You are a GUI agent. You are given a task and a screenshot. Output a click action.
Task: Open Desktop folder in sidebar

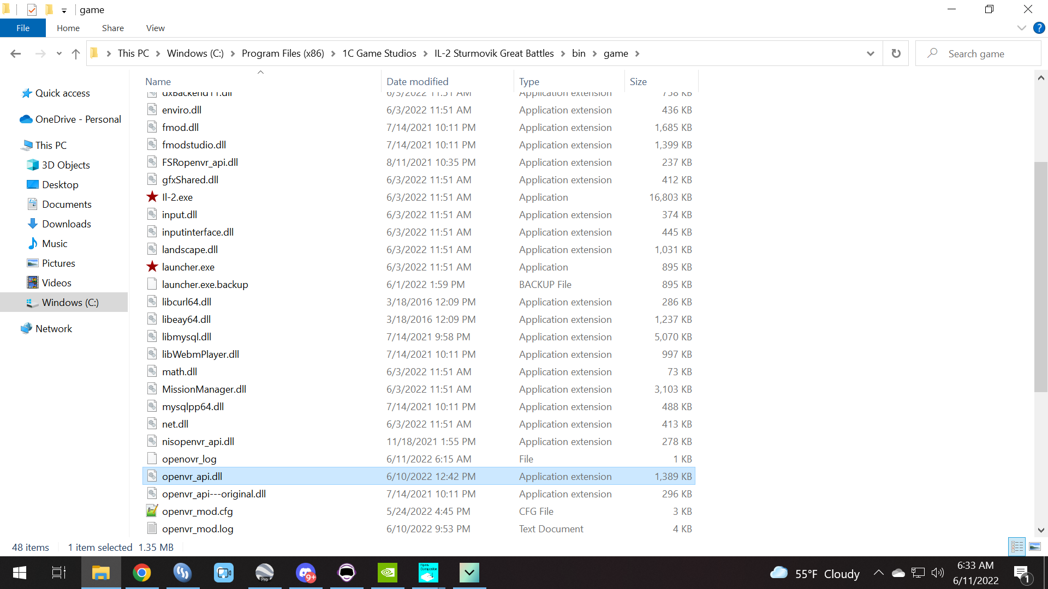coord(60,185)
